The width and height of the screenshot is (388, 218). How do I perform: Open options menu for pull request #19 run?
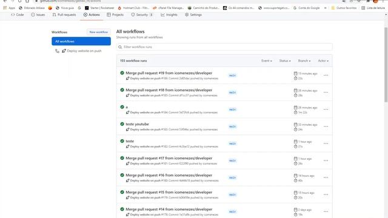tap(326, 75)
